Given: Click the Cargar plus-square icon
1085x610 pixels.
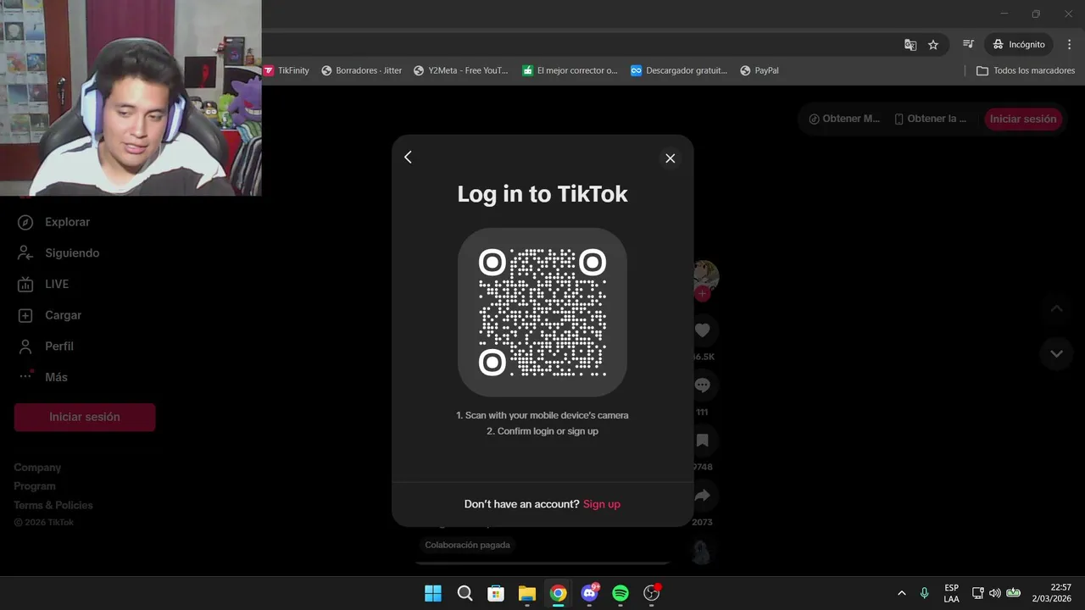Looking at the screenshot, I should (25, 315).
